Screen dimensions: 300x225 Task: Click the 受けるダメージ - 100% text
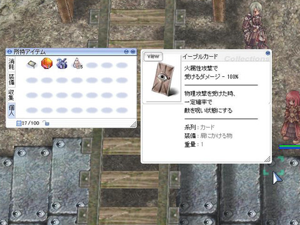click(x=211, y=77)
